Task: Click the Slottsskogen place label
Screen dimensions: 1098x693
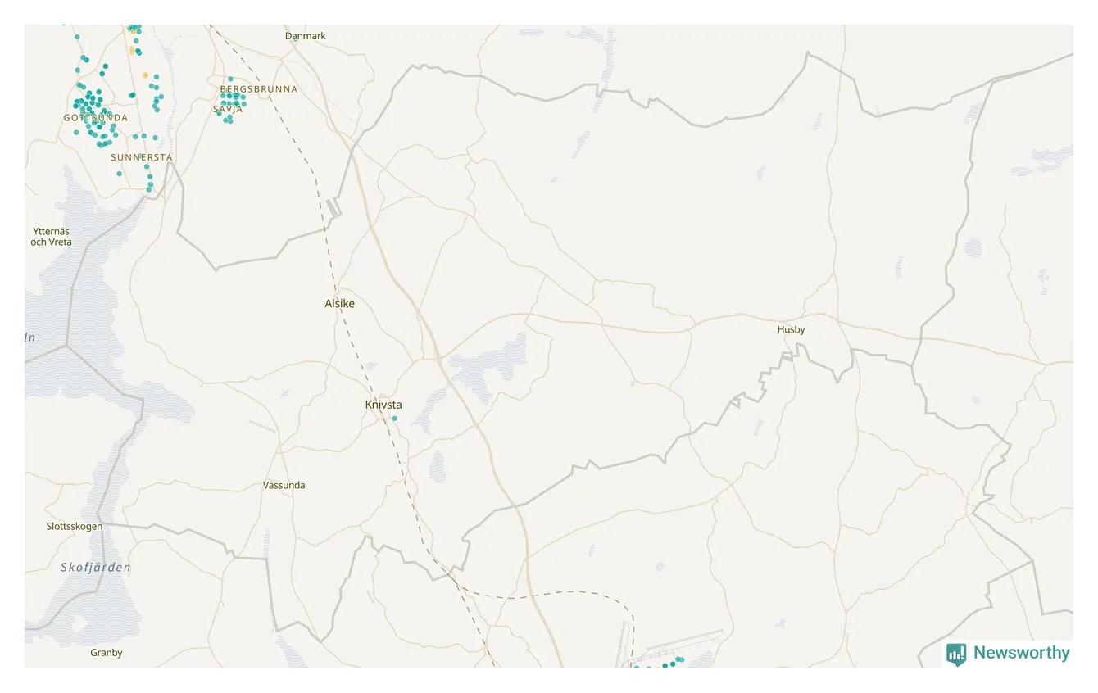Action: click(x=75, y=526)
